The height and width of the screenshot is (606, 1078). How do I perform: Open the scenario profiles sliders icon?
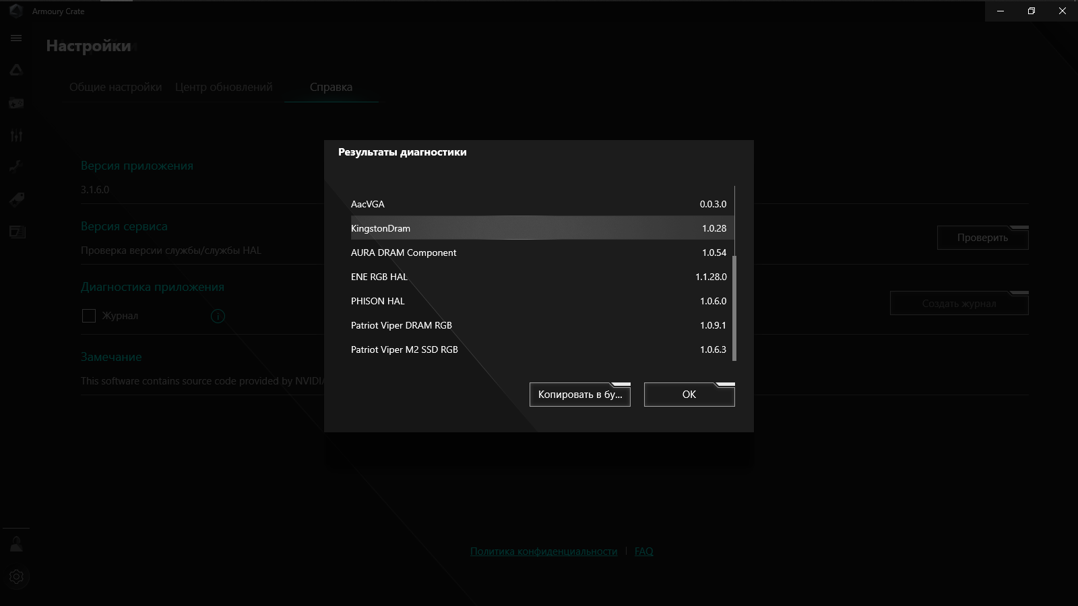click(16, 135)
